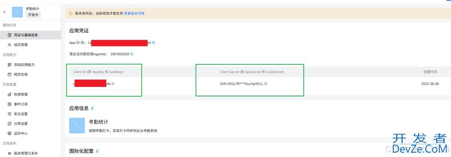The height and width of the screenshot is (157, 451).
Task: Select 添加应用能力 menu item
Action: [x=24, y=64]
